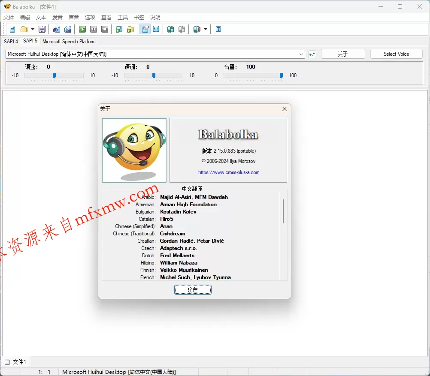
Task: Open the 工具 menu
Action: 123,18
